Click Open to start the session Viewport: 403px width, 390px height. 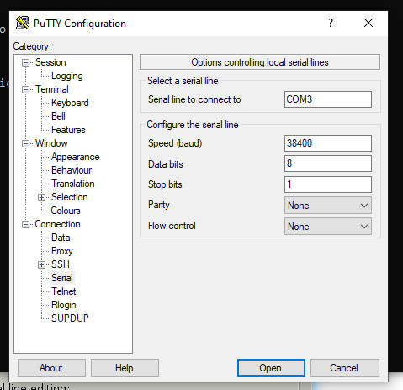tap(271, 368)
